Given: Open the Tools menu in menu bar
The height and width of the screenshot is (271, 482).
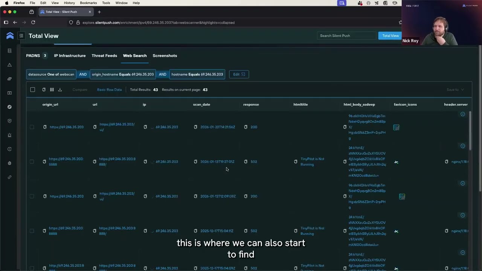Looking at the screenshot, I should pos(106,3).
